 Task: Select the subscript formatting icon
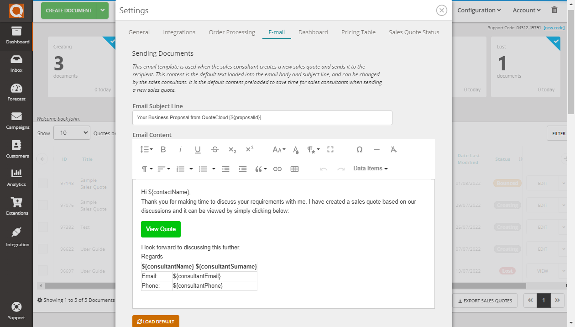click(x=232, y=149)
